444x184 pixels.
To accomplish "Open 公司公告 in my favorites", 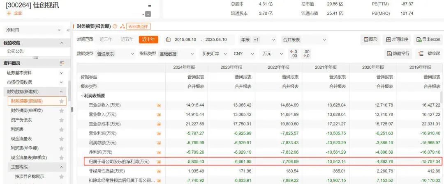I will (15, 51).
